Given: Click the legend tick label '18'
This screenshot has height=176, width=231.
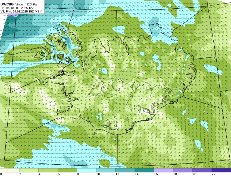Looking at the screenshot, I should coord(175,174).
